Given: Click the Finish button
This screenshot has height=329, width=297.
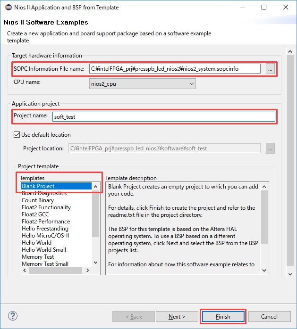Looking at the screenshot, I should pyautogui.click(x=223, y=316).
